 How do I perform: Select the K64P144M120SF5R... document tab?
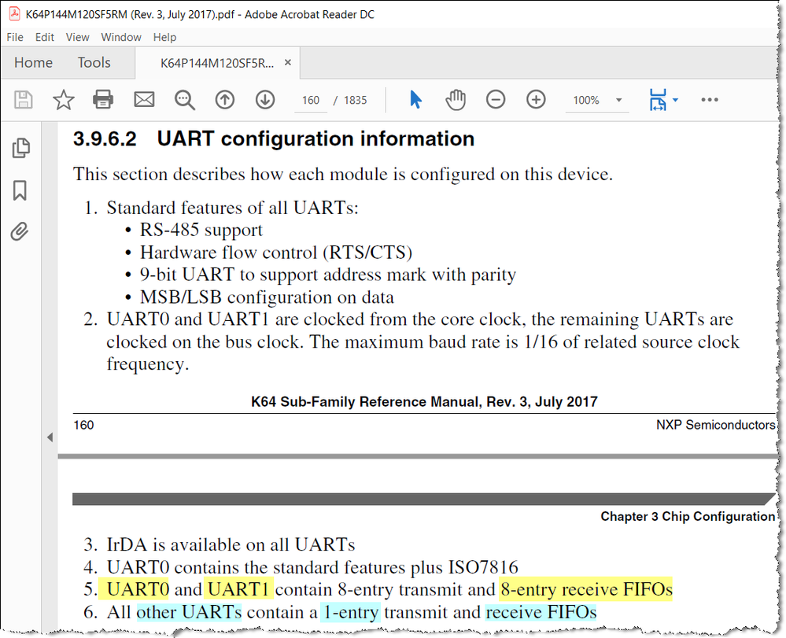click(217, 63)
